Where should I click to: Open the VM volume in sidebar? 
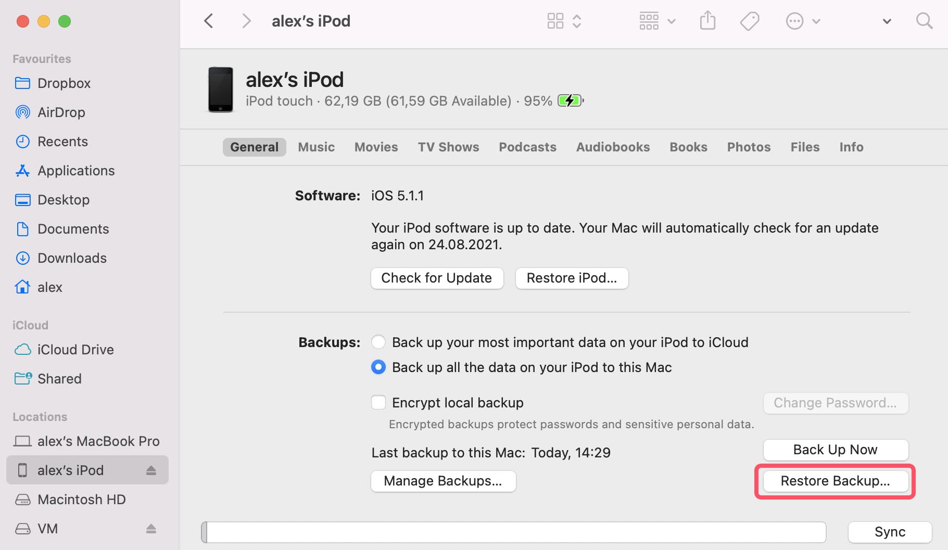[x=87, y=529]
